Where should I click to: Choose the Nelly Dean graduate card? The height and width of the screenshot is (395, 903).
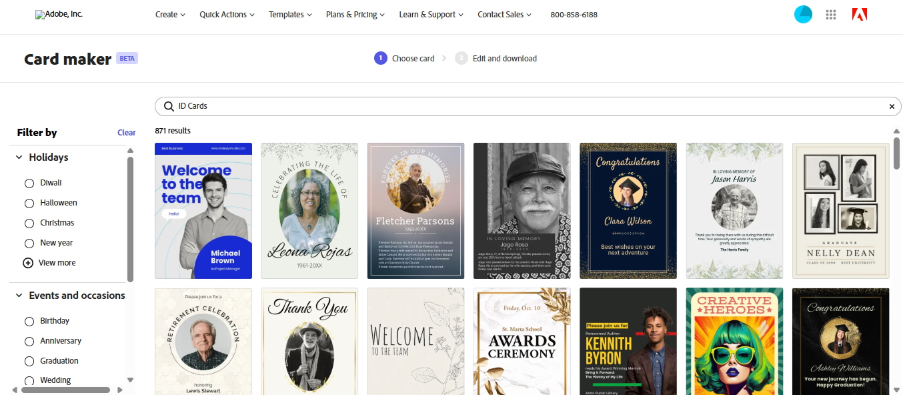point(841,211)
